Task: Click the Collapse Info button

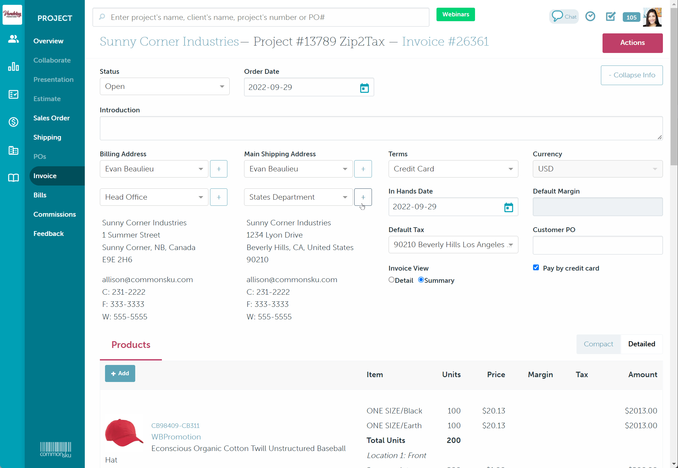Action: click(631, 75)
